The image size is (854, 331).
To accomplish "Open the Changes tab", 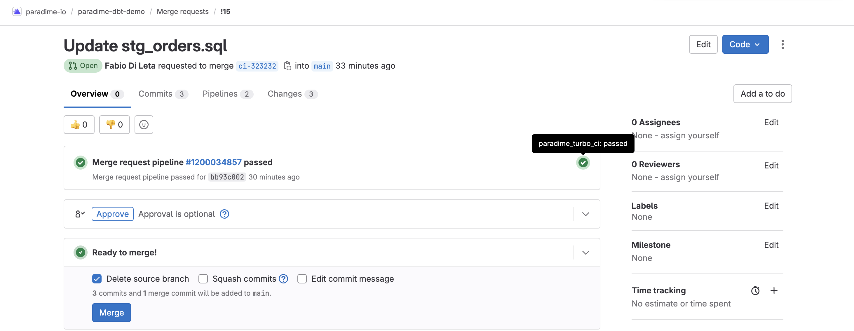I will pyautogui.click(x=292, y=94).
